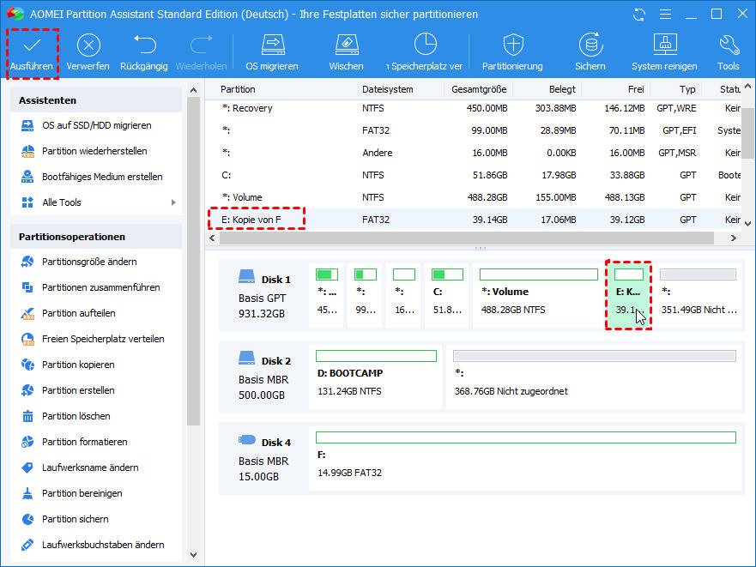Launch the Sichern backup tool
Screen dimensions: 756x567
590,45
